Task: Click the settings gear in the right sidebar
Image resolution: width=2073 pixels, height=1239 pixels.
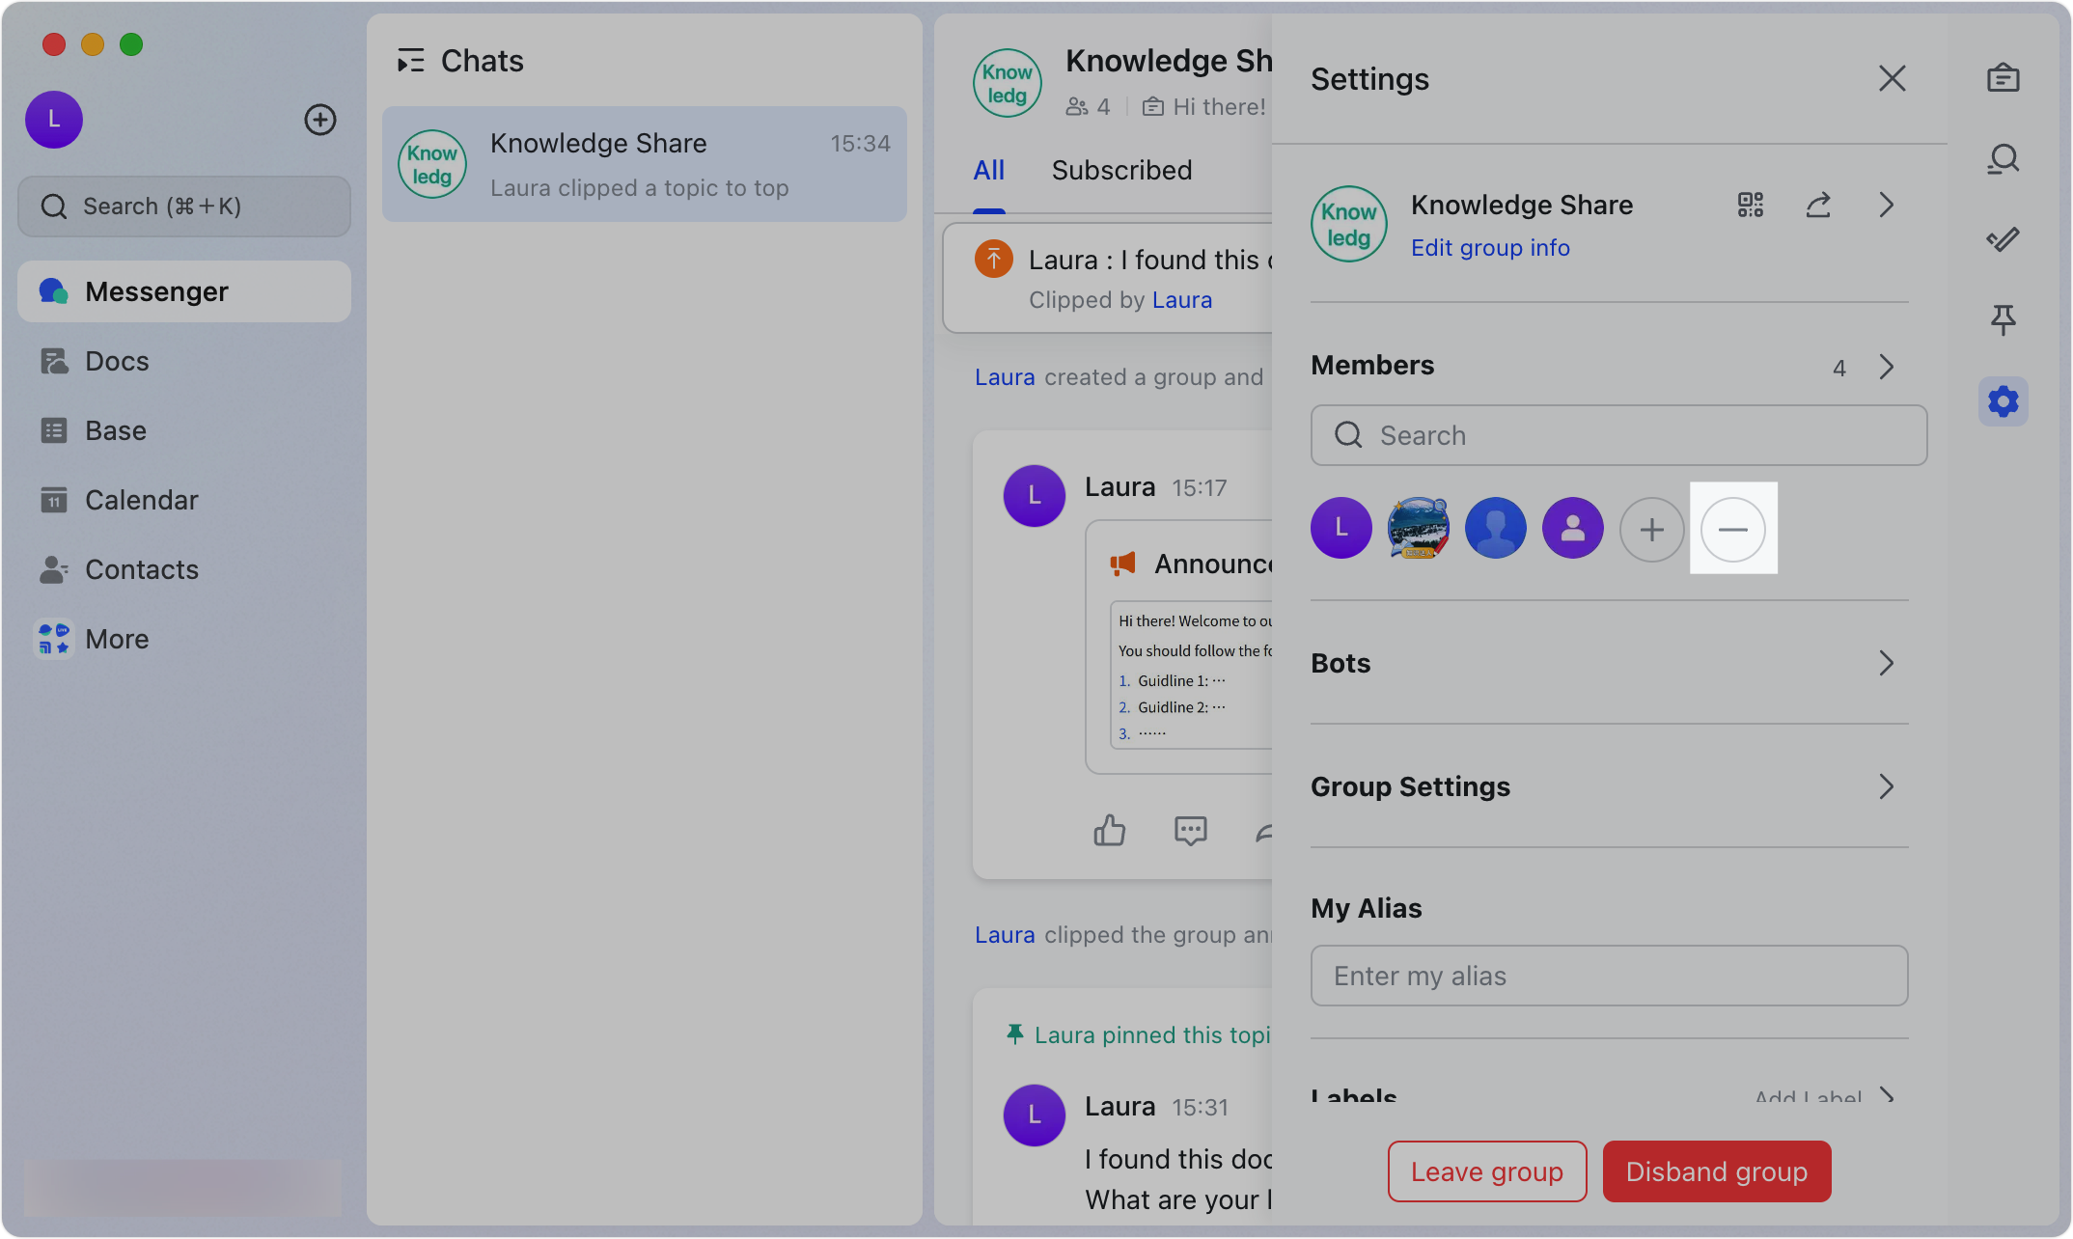Action: [x=2003, y=401]
